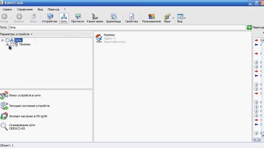
Task: Open the Переход menu
Action: pos(53,9)
